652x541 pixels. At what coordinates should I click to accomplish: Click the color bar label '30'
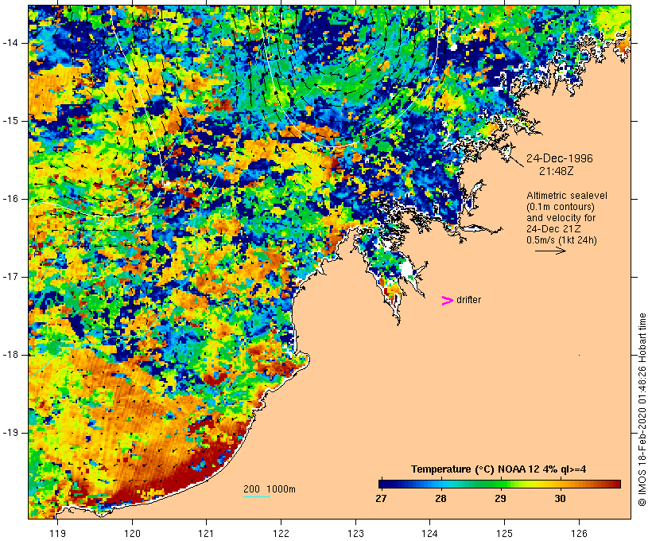[560, 498]
